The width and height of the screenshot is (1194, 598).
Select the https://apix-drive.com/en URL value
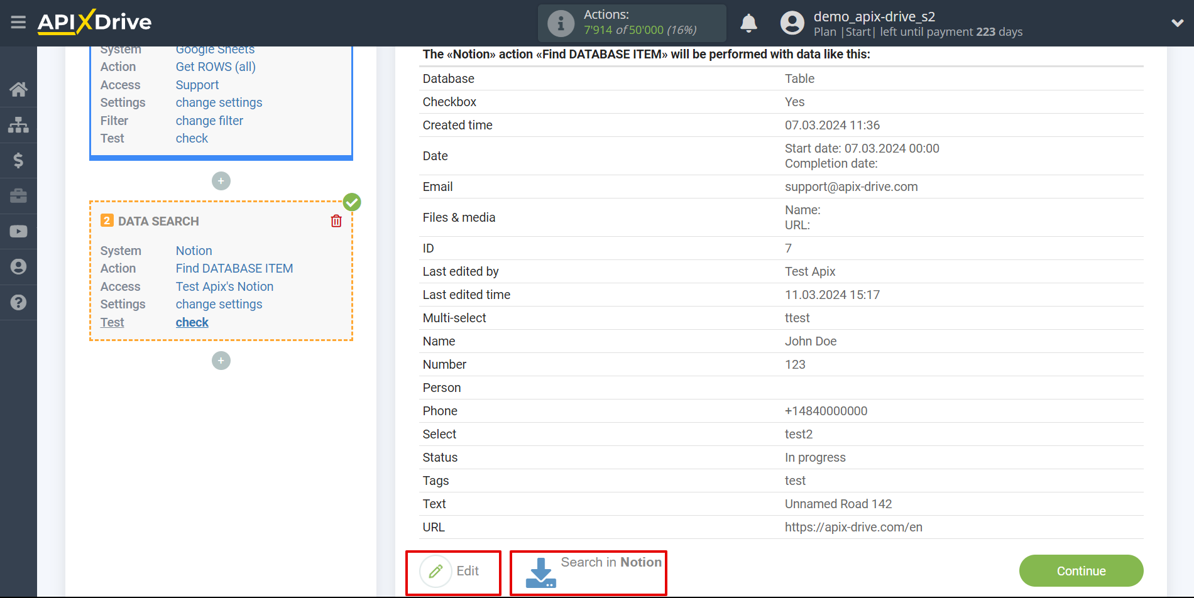click(853, 527)
